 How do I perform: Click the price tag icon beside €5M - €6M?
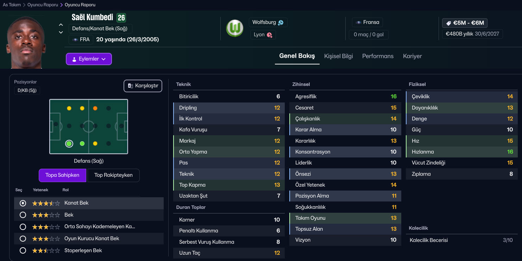coord(448,23)
